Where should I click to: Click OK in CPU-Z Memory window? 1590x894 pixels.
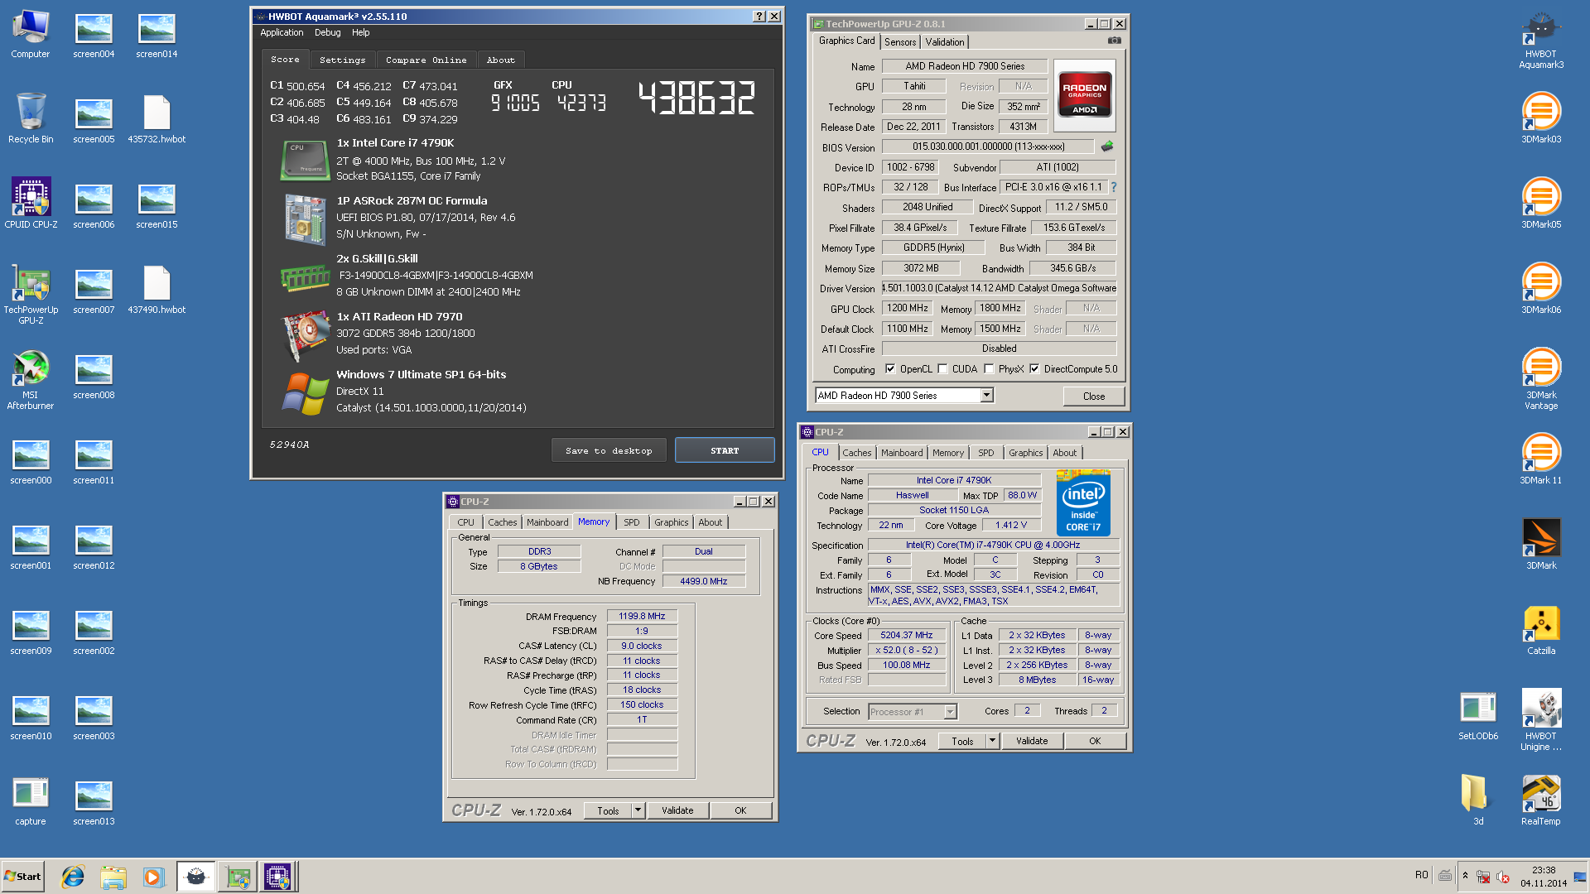click(x=740, y=810)
